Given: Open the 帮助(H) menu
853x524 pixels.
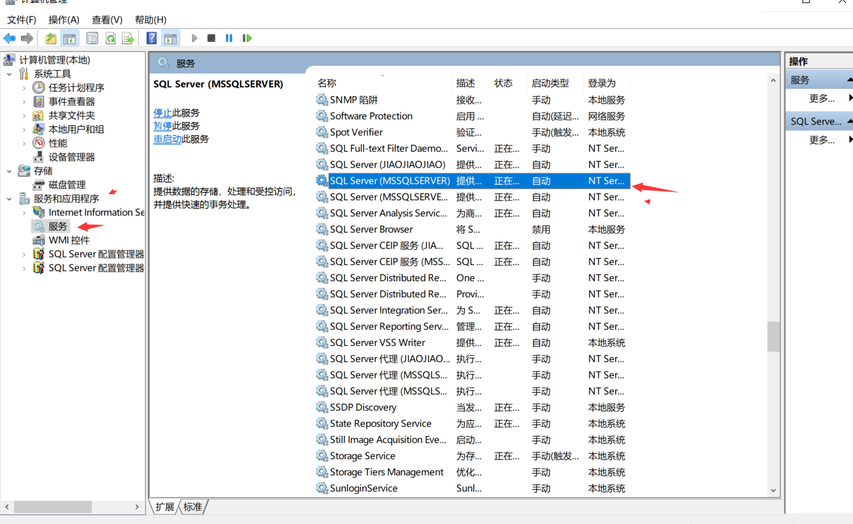Looking at the screenshot, I should [151, 20].
